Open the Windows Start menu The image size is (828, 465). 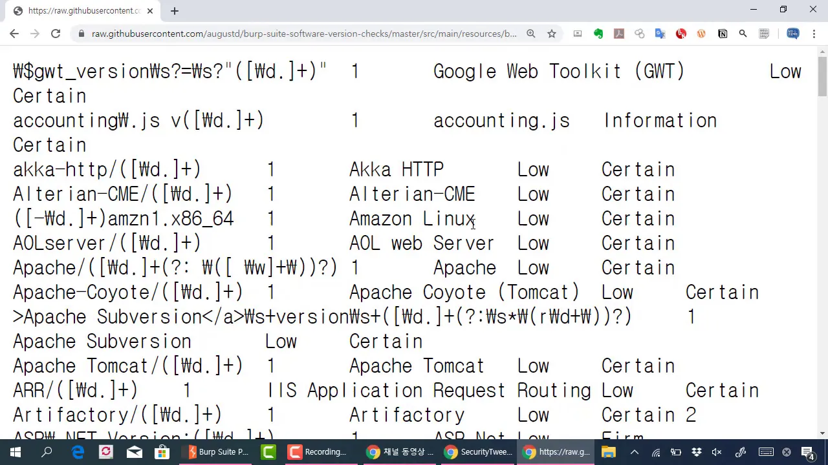[16, 452]
